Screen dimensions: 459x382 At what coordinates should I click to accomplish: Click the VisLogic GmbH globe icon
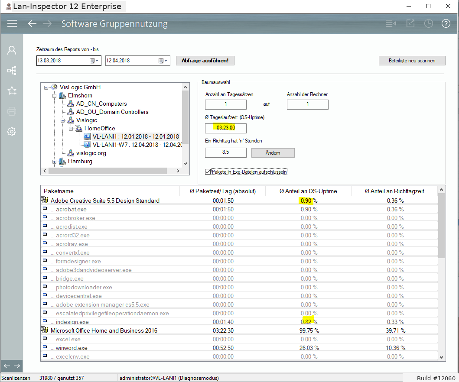coord(54,87)
